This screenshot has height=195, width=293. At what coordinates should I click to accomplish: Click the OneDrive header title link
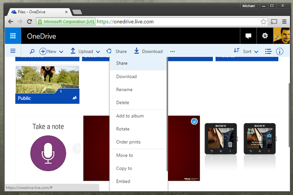point(42,36)
